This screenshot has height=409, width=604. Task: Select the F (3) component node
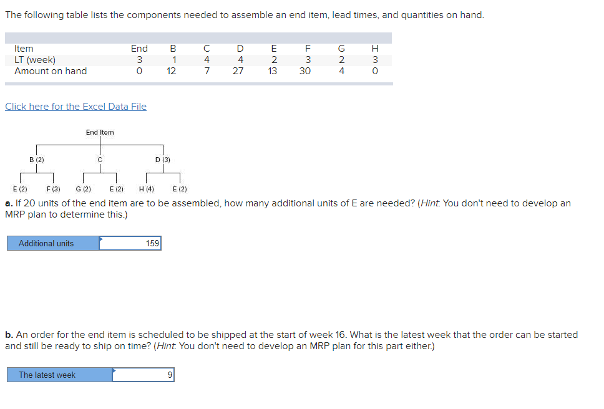coord(53,189)
